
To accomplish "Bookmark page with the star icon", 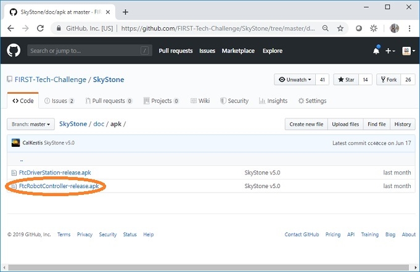I will point(340,28).
